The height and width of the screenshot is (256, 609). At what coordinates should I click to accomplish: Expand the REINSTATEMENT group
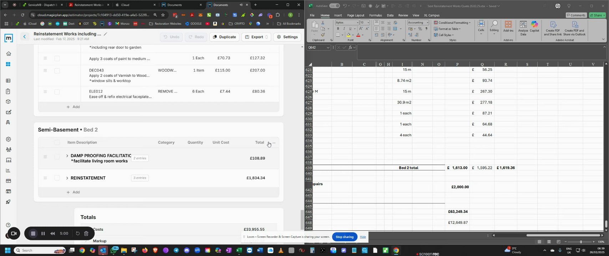67,178
